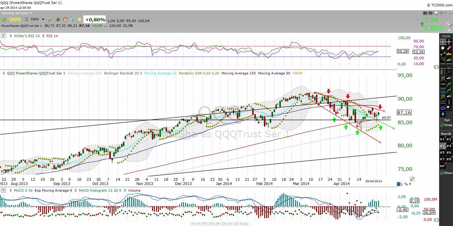Toggle the F scale option
Image resolution: width=453 pixels, height=226 pixels.
click(x=410, y=184)
